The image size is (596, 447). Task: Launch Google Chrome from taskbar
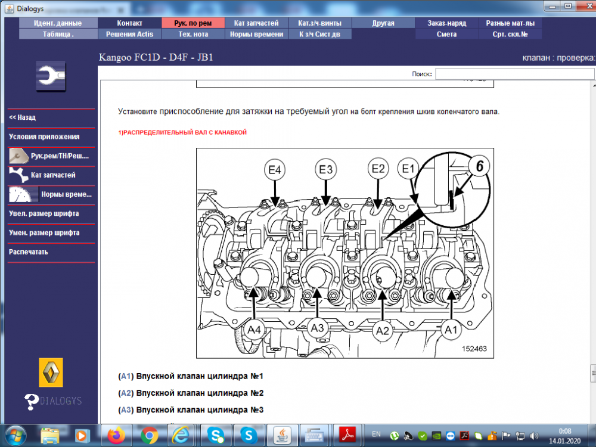[149, 435]
